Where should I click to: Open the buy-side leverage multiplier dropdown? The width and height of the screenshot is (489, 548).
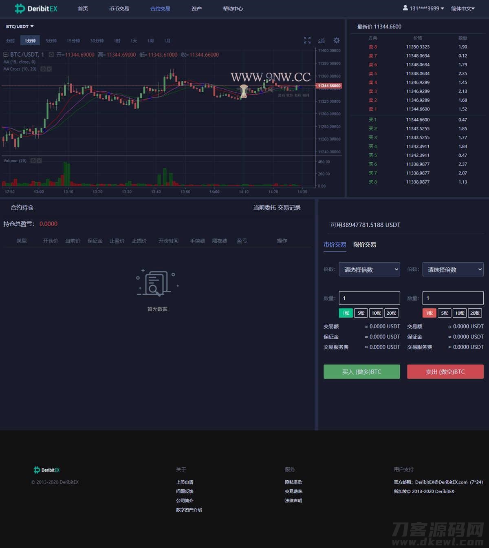coord(369,270)
